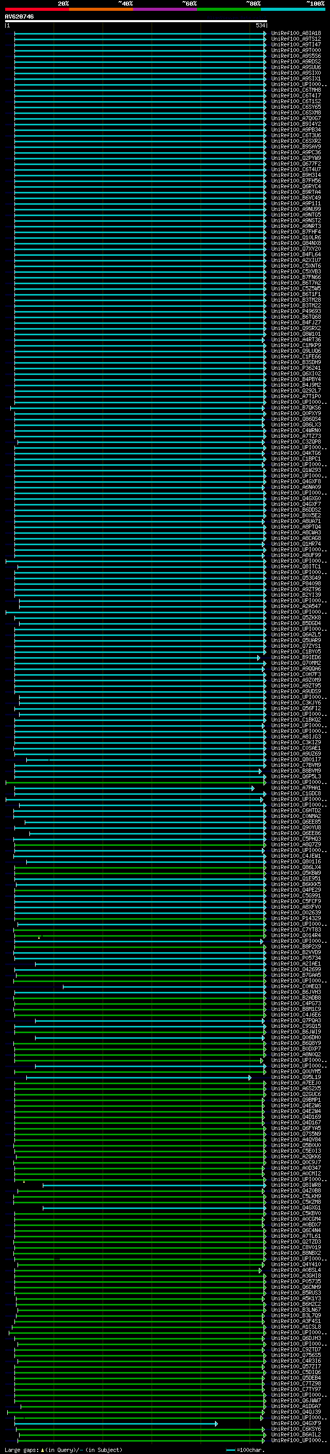Select hit UniRef100_A8IA18
Viewport: 330px width, 1454px height.
tap(296, 34)
